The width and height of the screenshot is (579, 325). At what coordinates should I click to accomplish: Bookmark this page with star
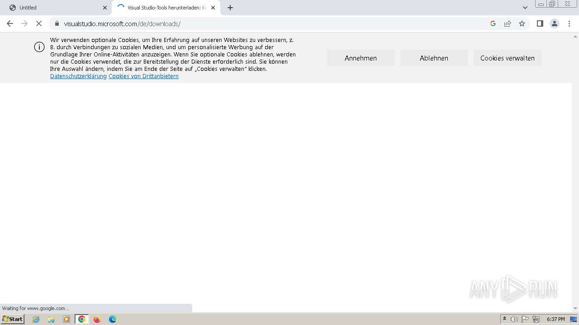click(x=522, y=23)
